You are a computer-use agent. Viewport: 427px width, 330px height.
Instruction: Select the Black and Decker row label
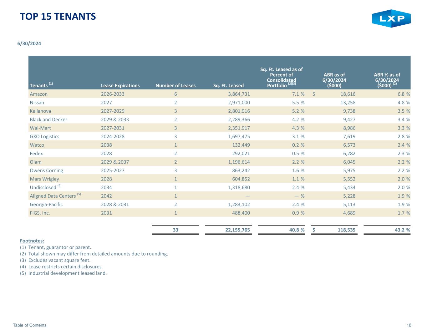48,119
